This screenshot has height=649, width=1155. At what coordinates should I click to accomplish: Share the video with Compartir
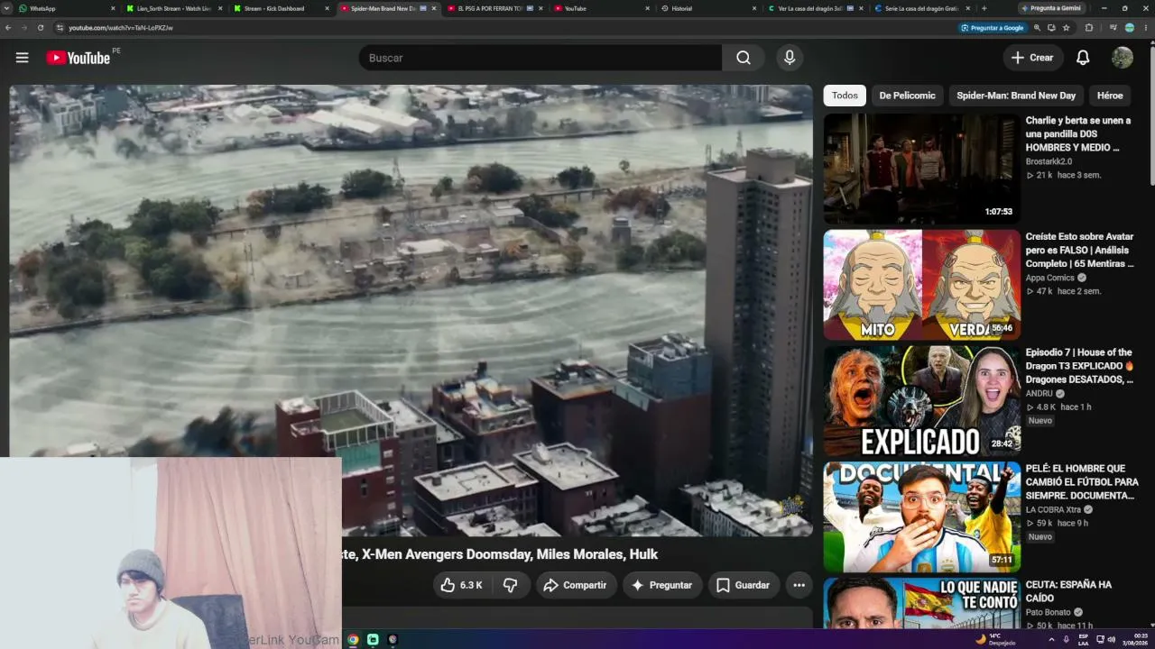575,585
